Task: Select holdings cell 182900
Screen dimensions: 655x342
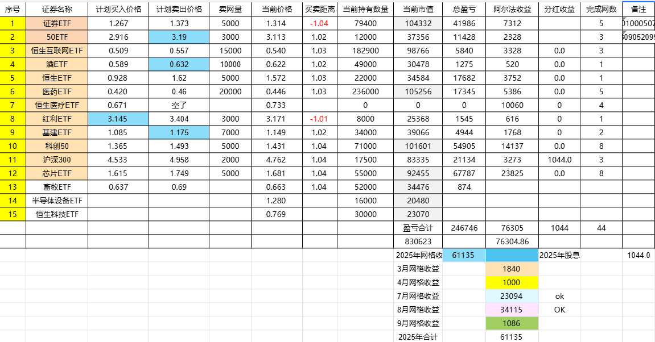Action: 365,51
